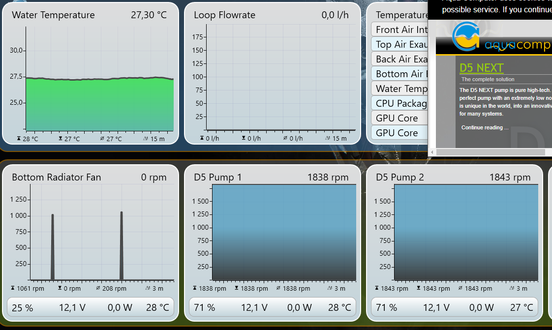Click the blue D5 Pump 1 chart area
The height and width of the screenshot is (330, 552).
284,232
